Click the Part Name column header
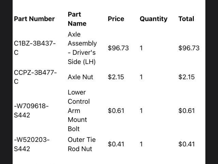 coord(77,19)
